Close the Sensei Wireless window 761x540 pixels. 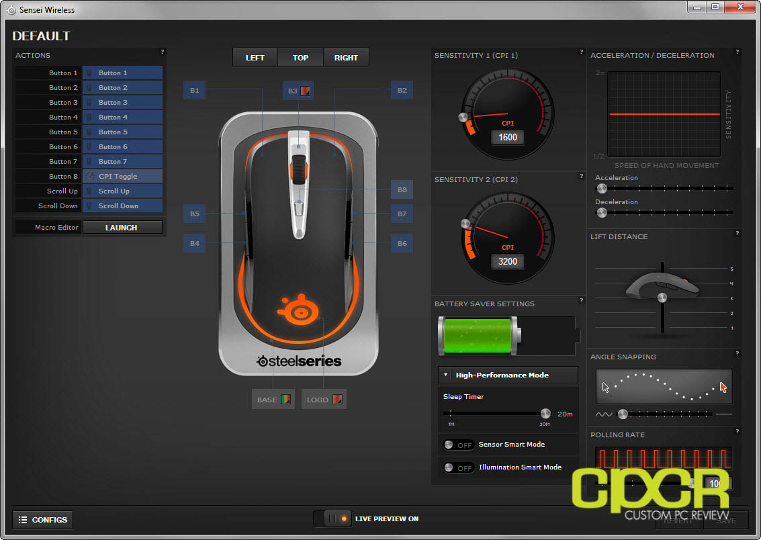pyautogui.click(x=741, y=7)
